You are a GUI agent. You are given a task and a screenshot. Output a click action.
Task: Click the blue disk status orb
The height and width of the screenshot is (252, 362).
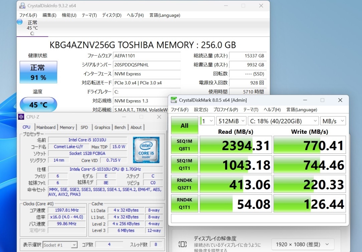click(x=20, y=22)
